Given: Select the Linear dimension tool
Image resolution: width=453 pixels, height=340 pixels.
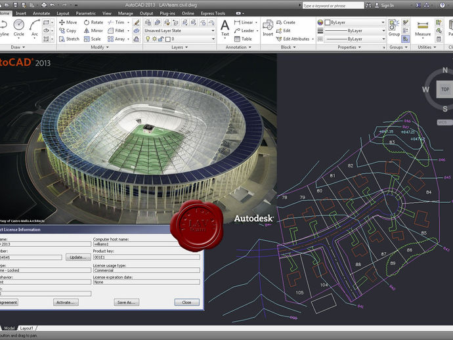Looking at the screenshot, I should click(244, 22).
